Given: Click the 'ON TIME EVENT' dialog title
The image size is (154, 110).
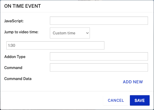Looking at the screenshot, I should pyautogui.click(x=22, y=6).
